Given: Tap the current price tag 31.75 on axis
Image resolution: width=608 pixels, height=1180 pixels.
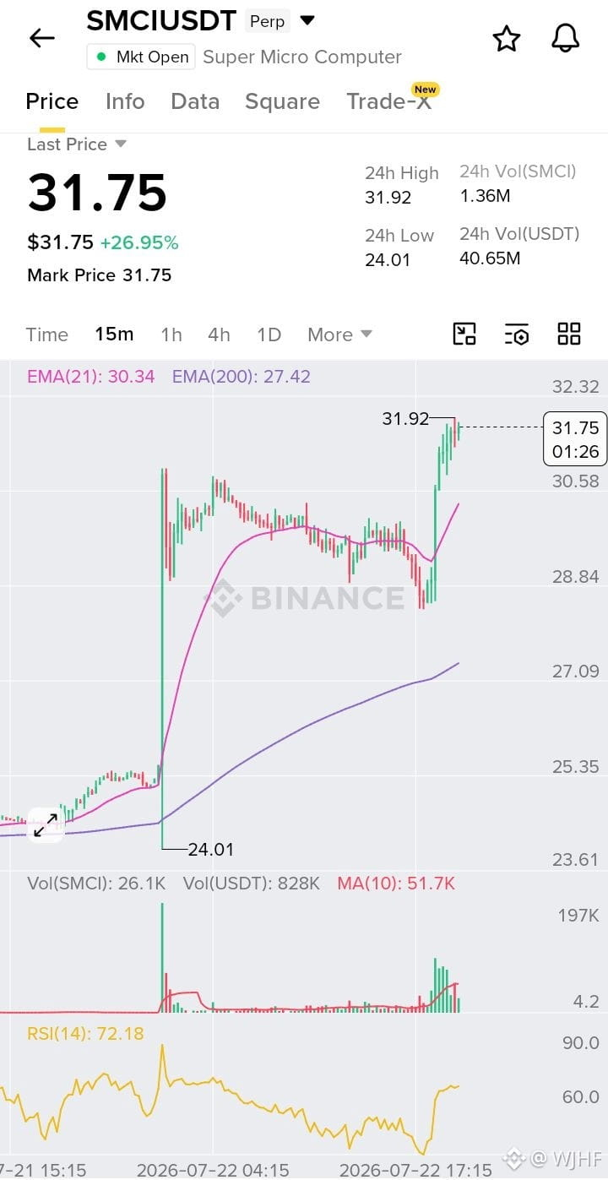Looking at the screenshot, I should pos(575,439).
